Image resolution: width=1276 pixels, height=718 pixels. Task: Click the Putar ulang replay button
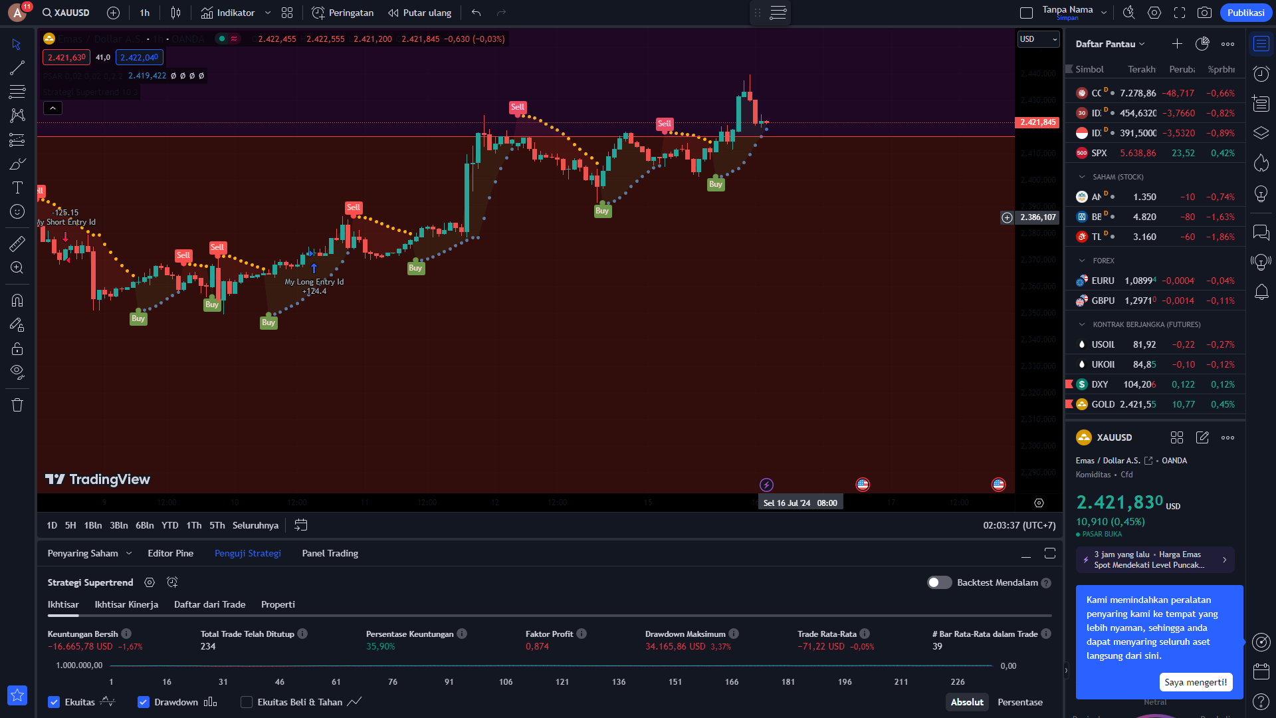pyautogui.click(x=419, y=13)
